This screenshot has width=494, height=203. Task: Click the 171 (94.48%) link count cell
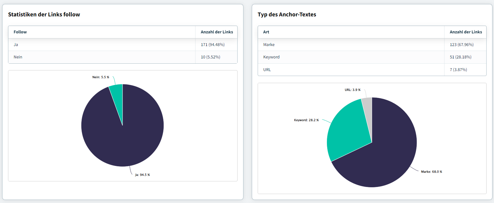(x=213, y=45)
